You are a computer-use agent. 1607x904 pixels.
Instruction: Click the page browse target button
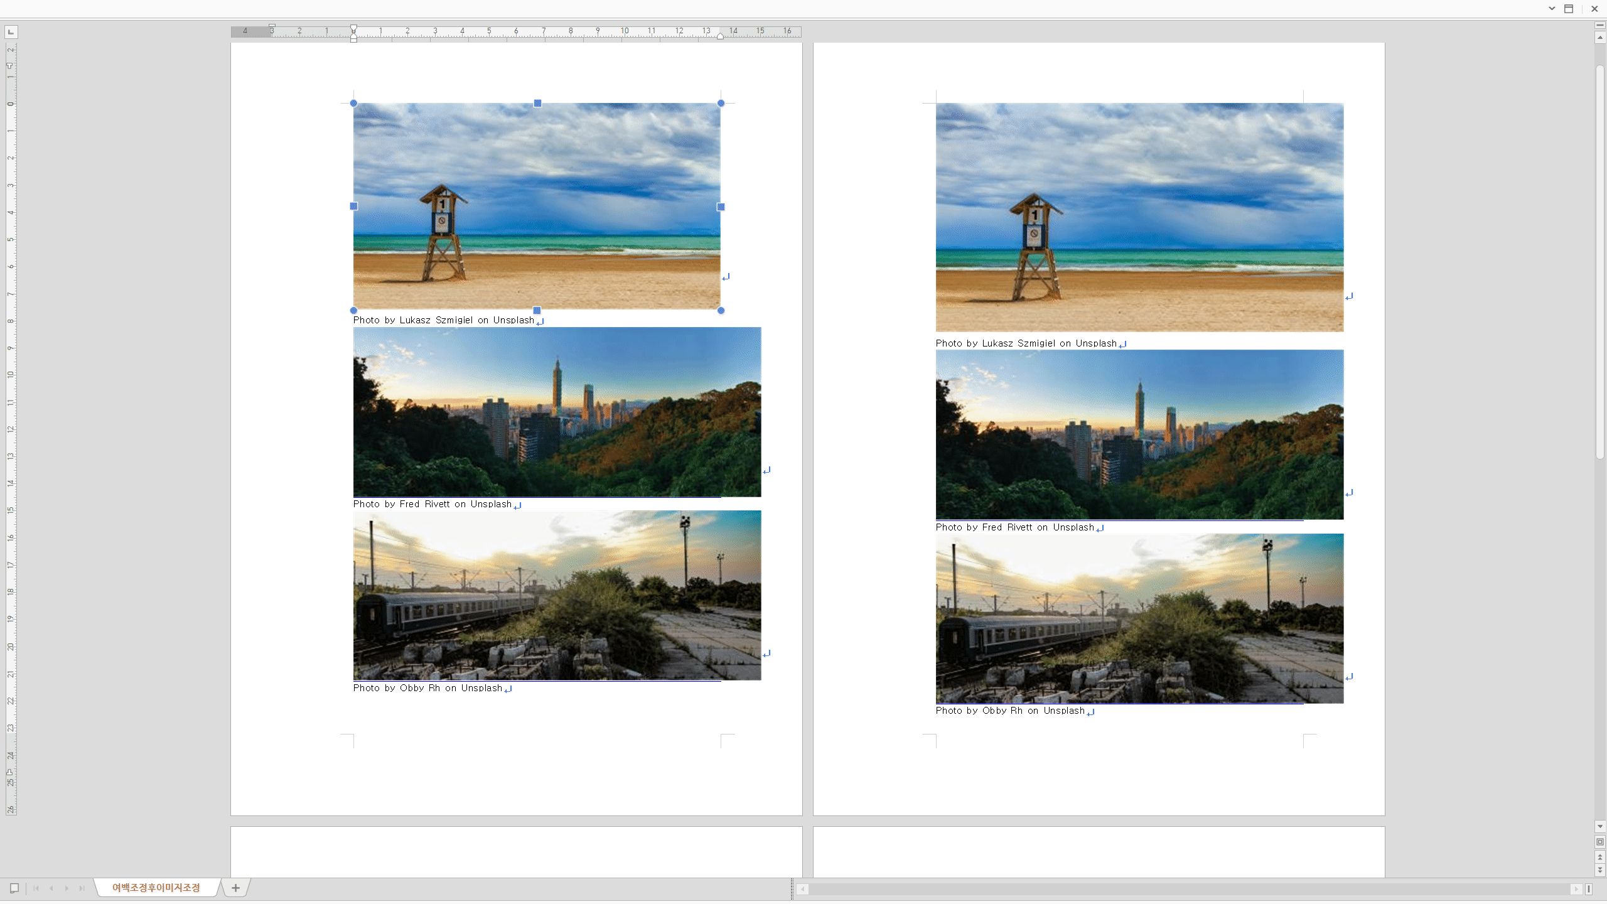tap(1600, 842)
